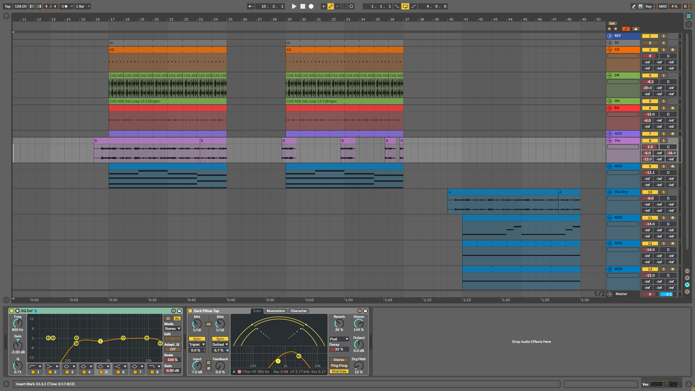
Task: Open Echo reverb location dropdown showing Post
Action: tap(339, 339)
